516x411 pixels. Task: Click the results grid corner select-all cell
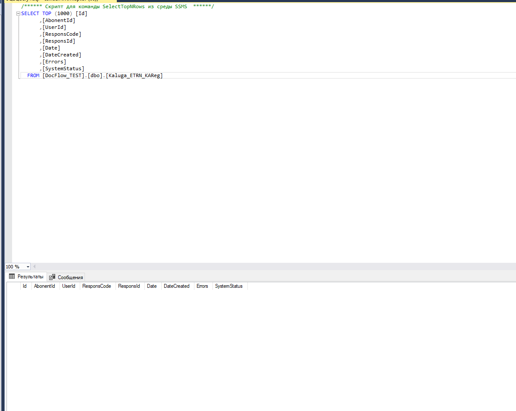tap(13, 286)
